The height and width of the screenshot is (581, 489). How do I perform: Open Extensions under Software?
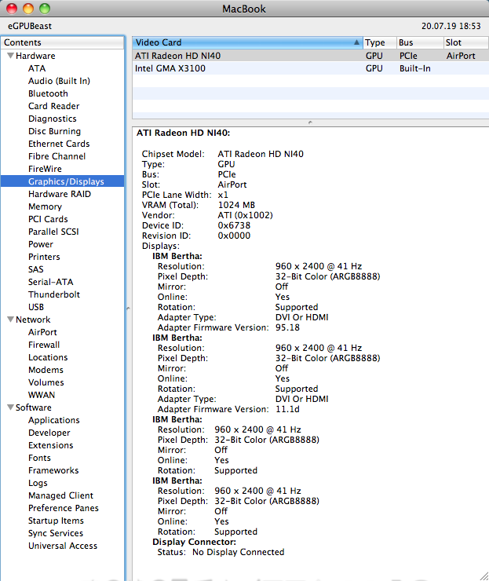(x=51, y=445)
